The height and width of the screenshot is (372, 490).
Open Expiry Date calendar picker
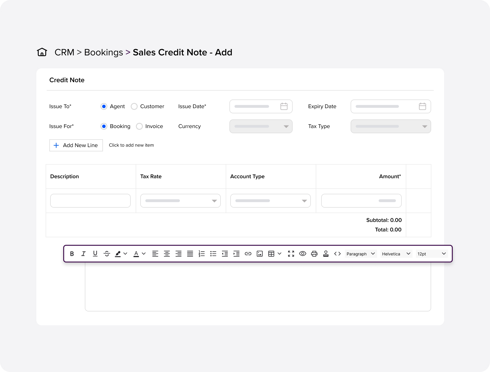point(422,106)
